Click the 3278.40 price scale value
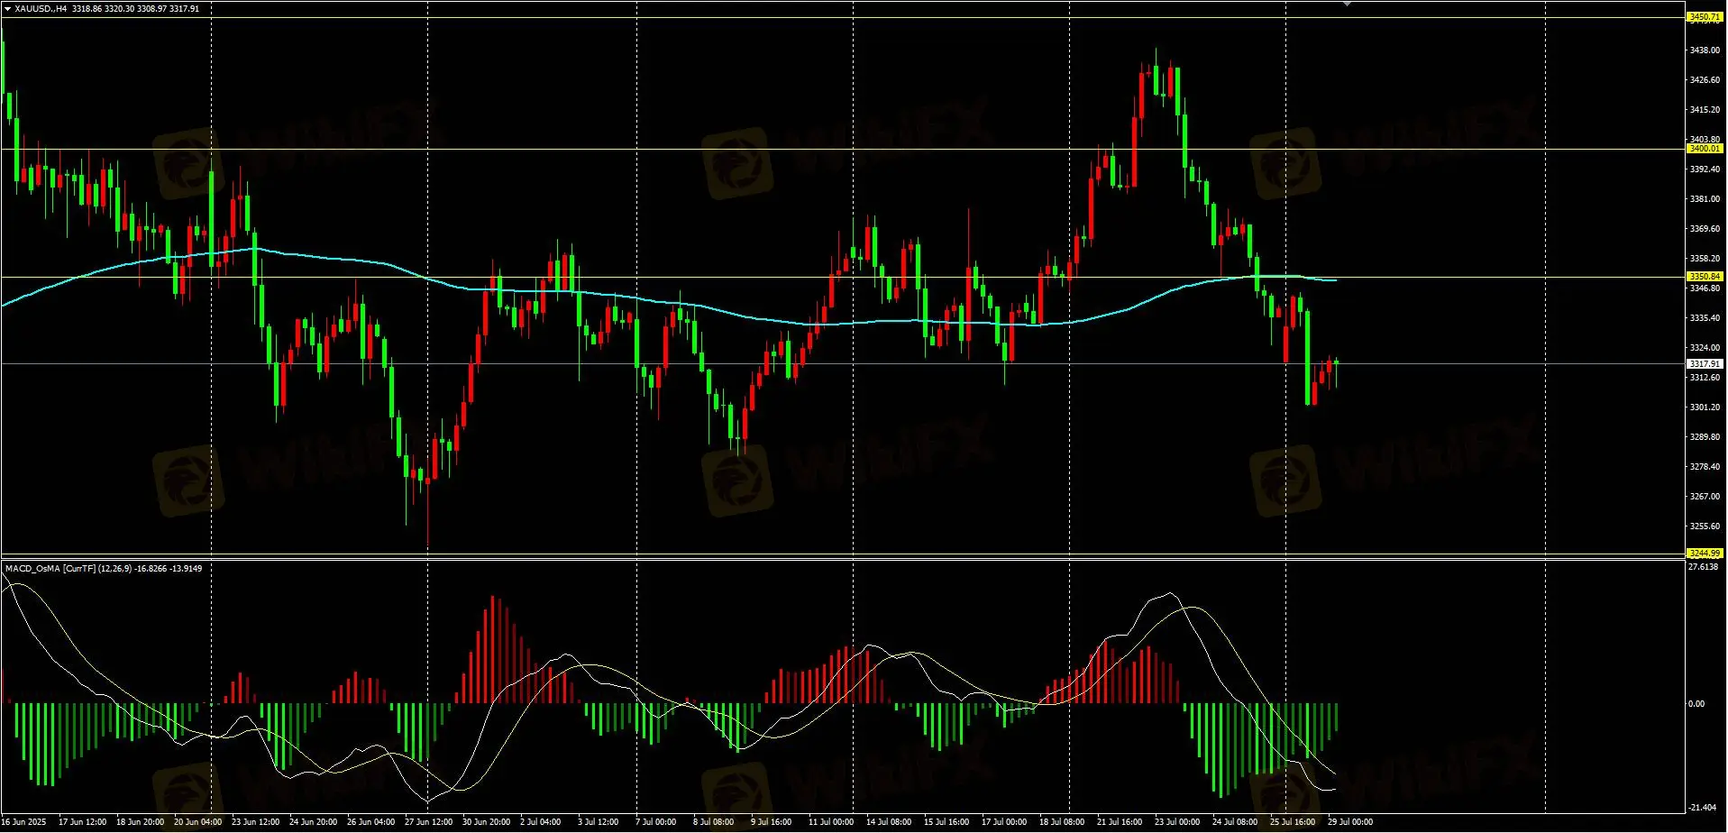The image size is (1728, 833). point(1704,467)
